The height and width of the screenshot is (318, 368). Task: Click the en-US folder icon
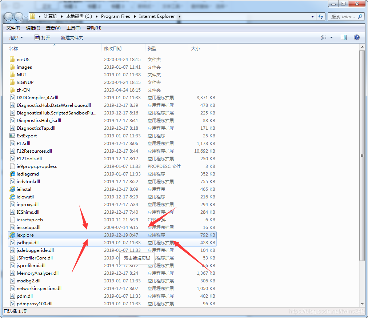pos(12,59)
